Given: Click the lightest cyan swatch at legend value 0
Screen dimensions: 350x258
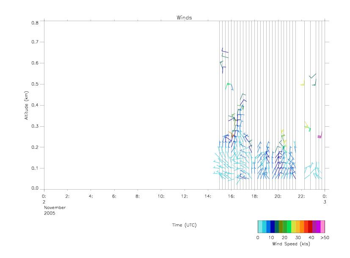Looking at the screenshot, I should (x=260, y=227).
